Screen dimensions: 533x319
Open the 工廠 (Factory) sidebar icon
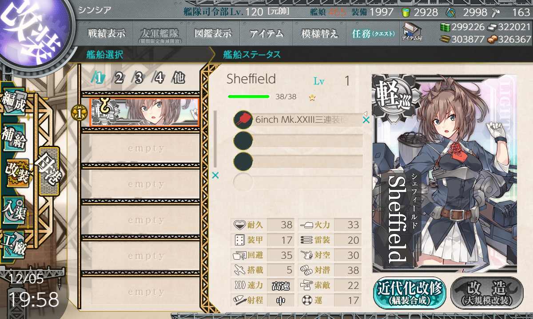pos(14,243)
